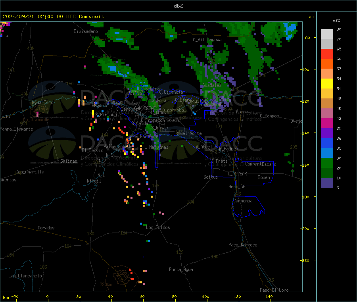Click the Morados map label

pyautogui.click(x=46, y=228)
